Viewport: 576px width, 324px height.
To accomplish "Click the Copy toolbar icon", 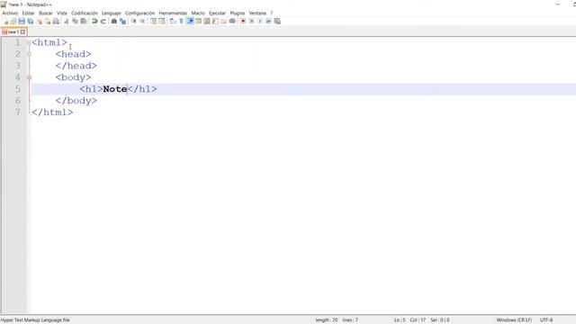I will (75, 22).
